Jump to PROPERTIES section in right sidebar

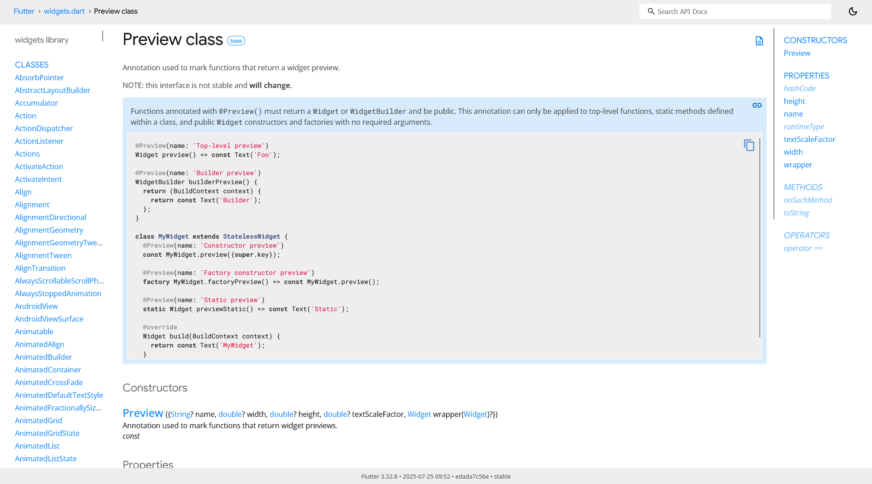(806, 76)
